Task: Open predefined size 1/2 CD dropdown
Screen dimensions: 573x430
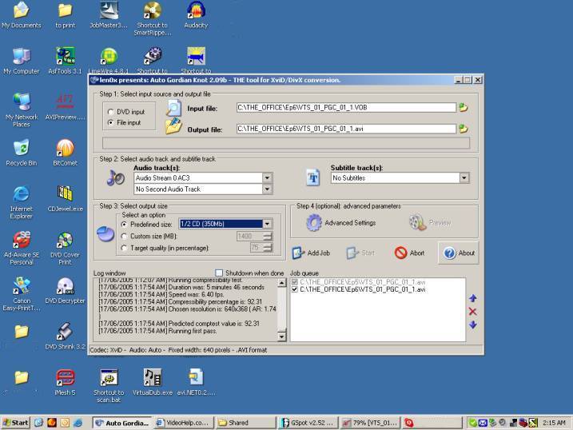Action: [267, 224]
